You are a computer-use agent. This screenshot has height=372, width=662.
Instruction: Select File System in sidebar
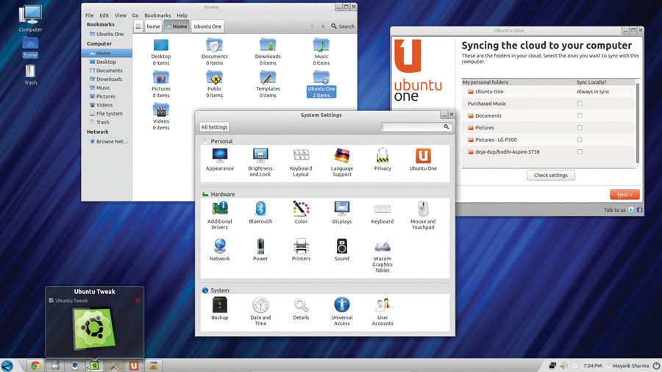105,113
